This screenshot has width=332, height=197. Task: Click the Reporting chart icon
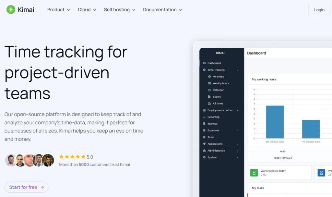(x=204, y=117)
